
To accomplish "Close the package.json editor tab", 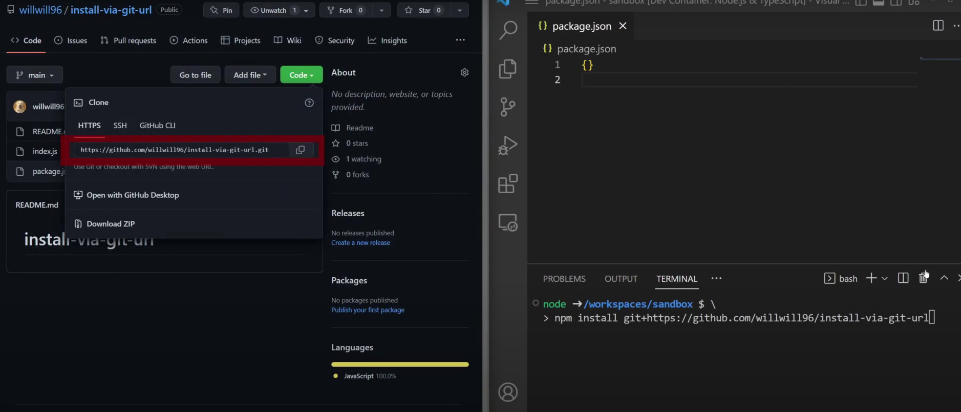I will click(623, 26).
